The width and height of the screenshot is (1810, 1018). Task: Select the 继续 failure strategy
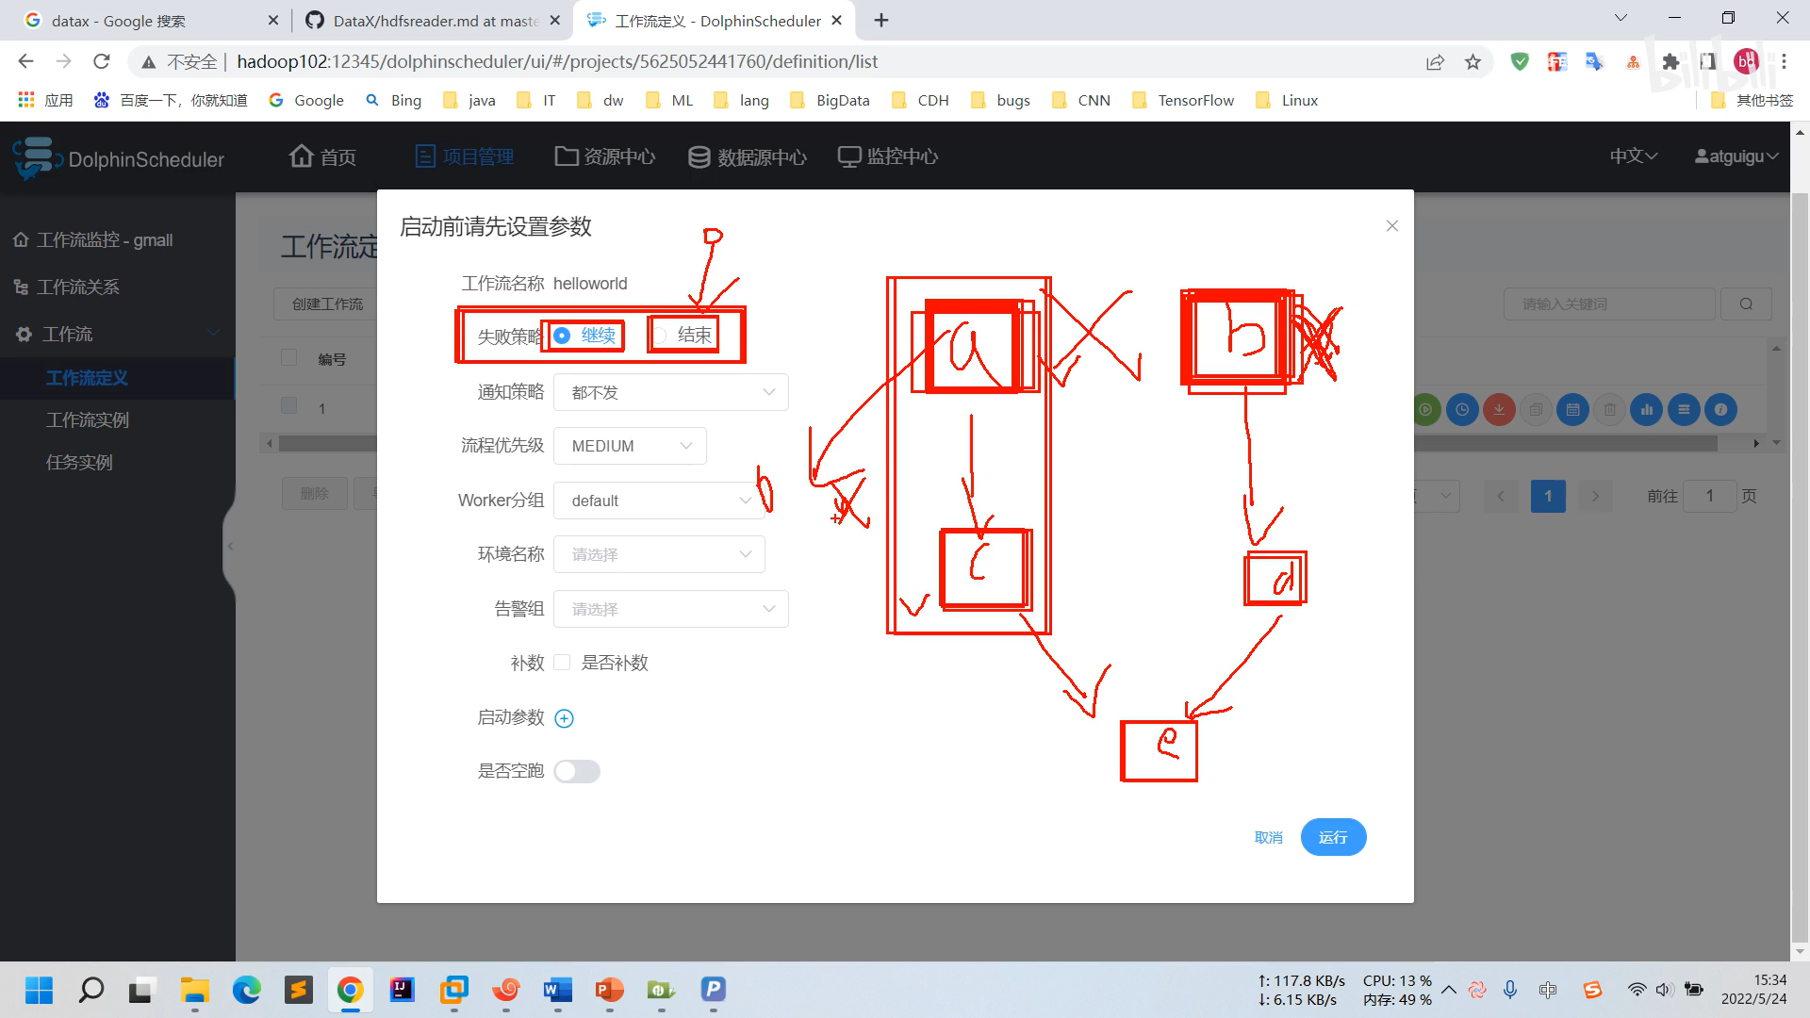point(563,336)
